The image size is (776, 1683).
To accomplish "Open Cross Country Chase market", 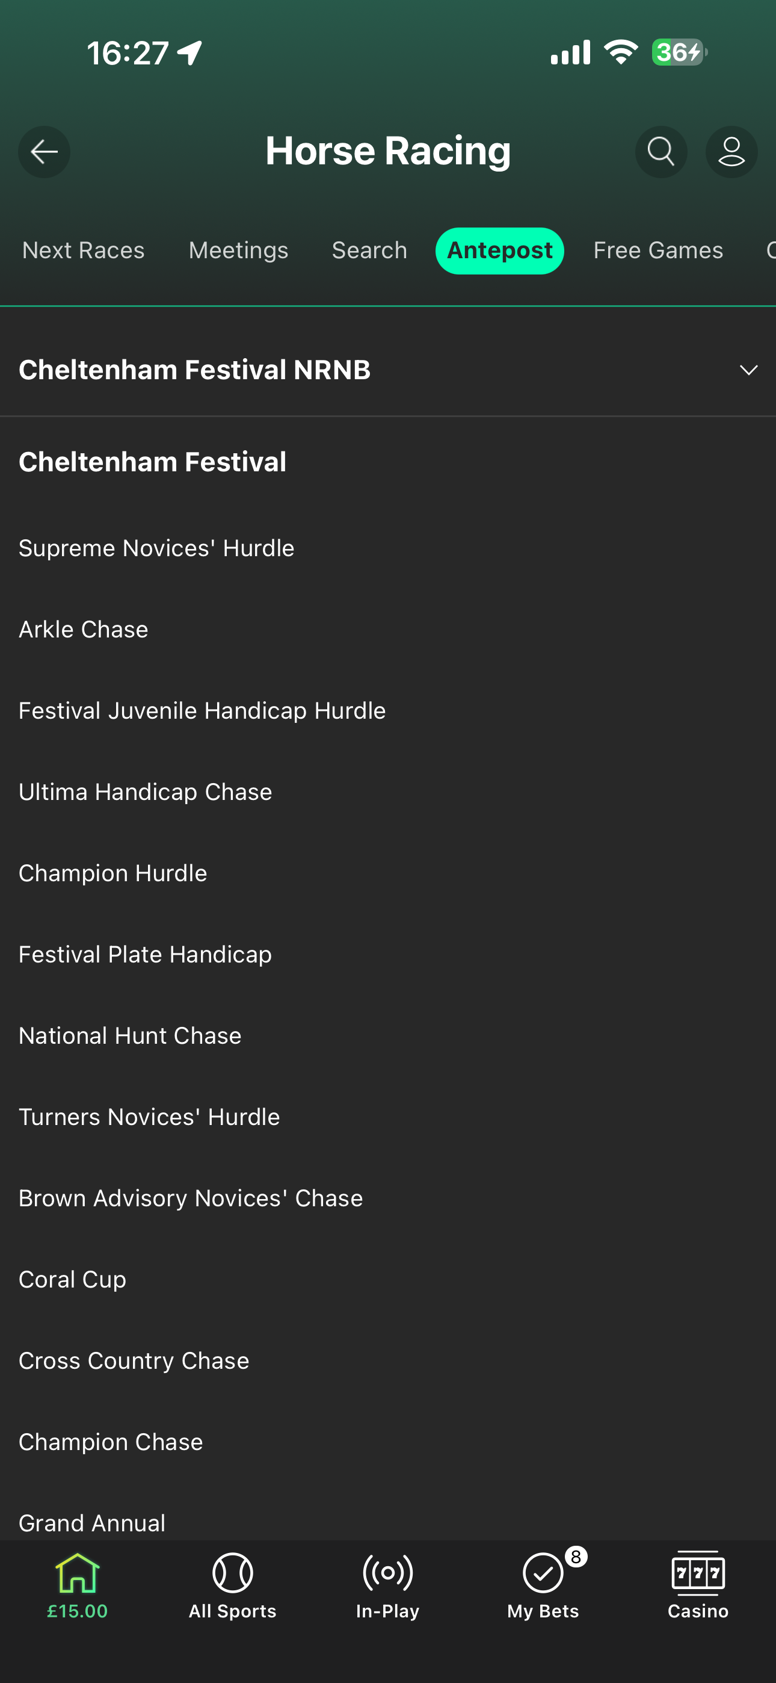I will pyautogui.click(x=134, y=1360).
